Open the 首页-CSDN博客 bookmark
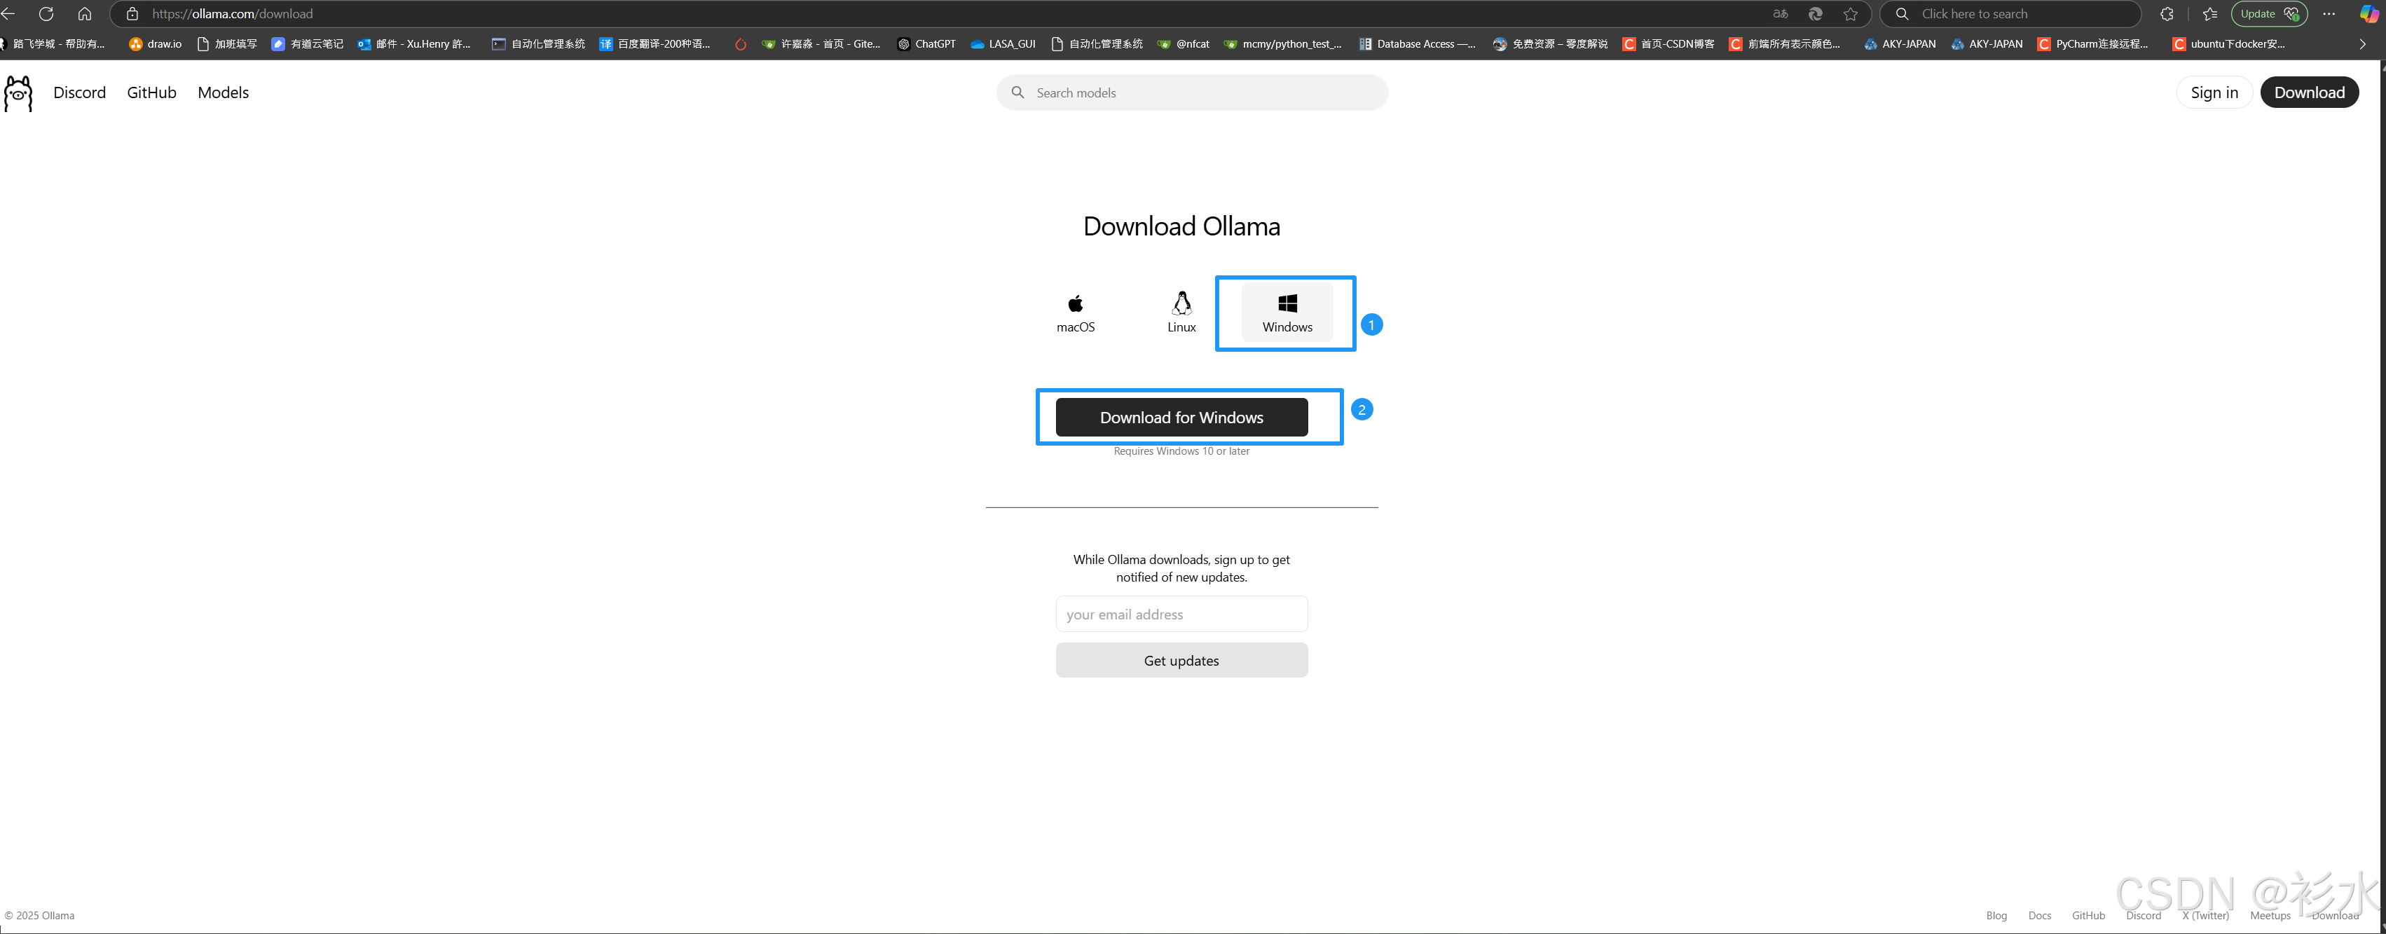Viewport: 2386px width, 934px height. pyautogui.click(x=1668, y=43)
